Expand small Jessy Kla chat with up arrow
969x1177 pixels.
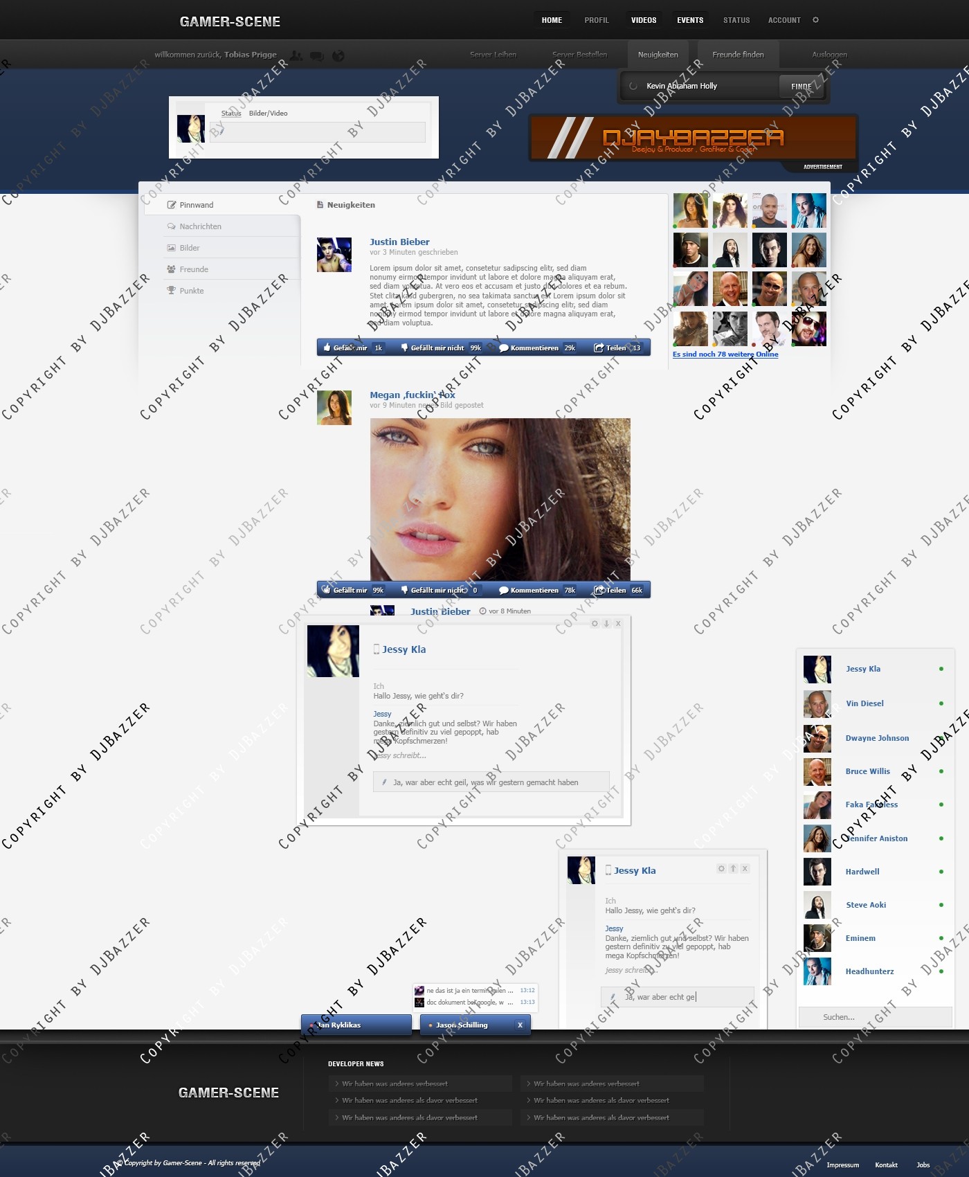(x=733, y=868)
